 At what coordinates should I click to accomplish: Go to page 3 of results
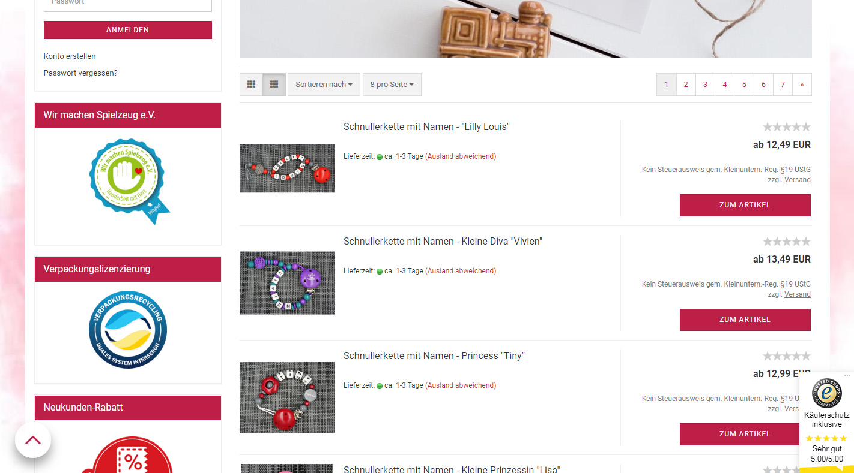click(x=705, y=85)
